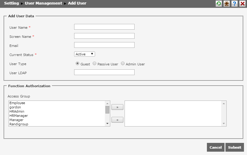247x155 pixels.
Task: Select HRAdmin access group
Action: coord(57,111)
